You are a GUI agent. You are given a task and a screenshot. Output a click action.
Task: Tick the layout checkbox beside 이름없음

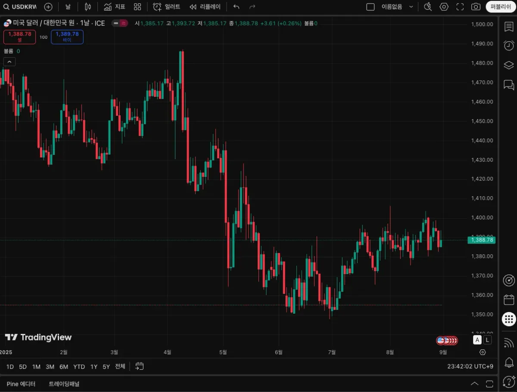pos(371,7)
